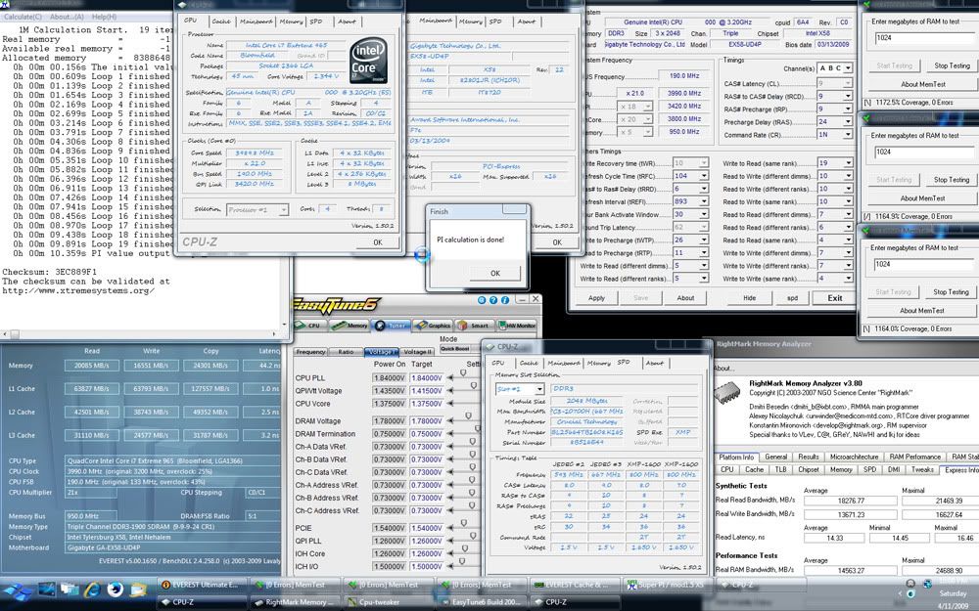Open the Microarchitecture tab in RightMark
979x611 pixels.
click(x=854, y=457)
